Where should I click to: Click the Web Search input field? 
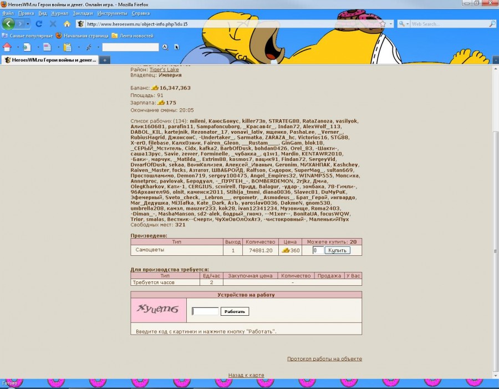(449, 24)
